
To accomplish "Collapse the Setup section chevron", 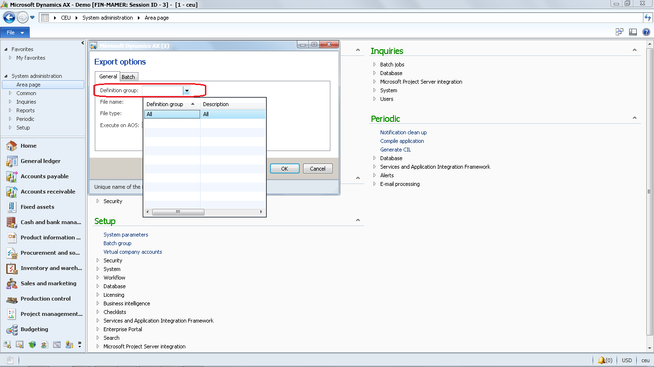I will click(358, 220).
